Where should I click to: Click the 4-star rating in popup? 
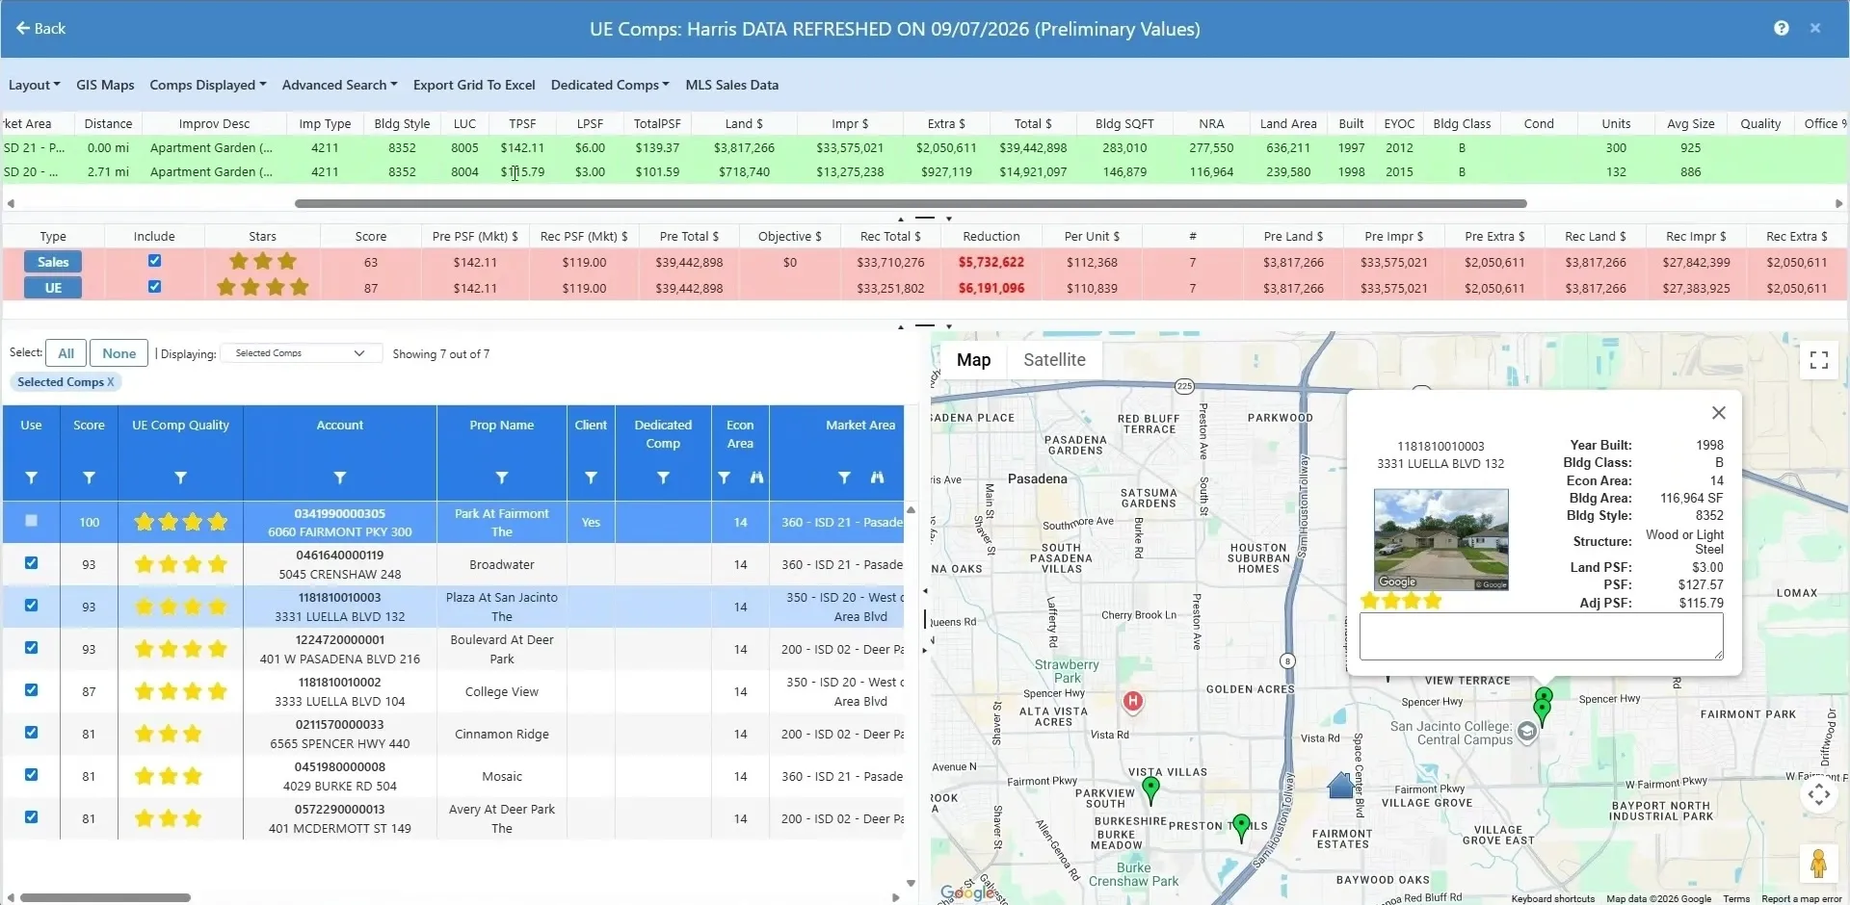pyautogui.click(x=1401, y=601)
